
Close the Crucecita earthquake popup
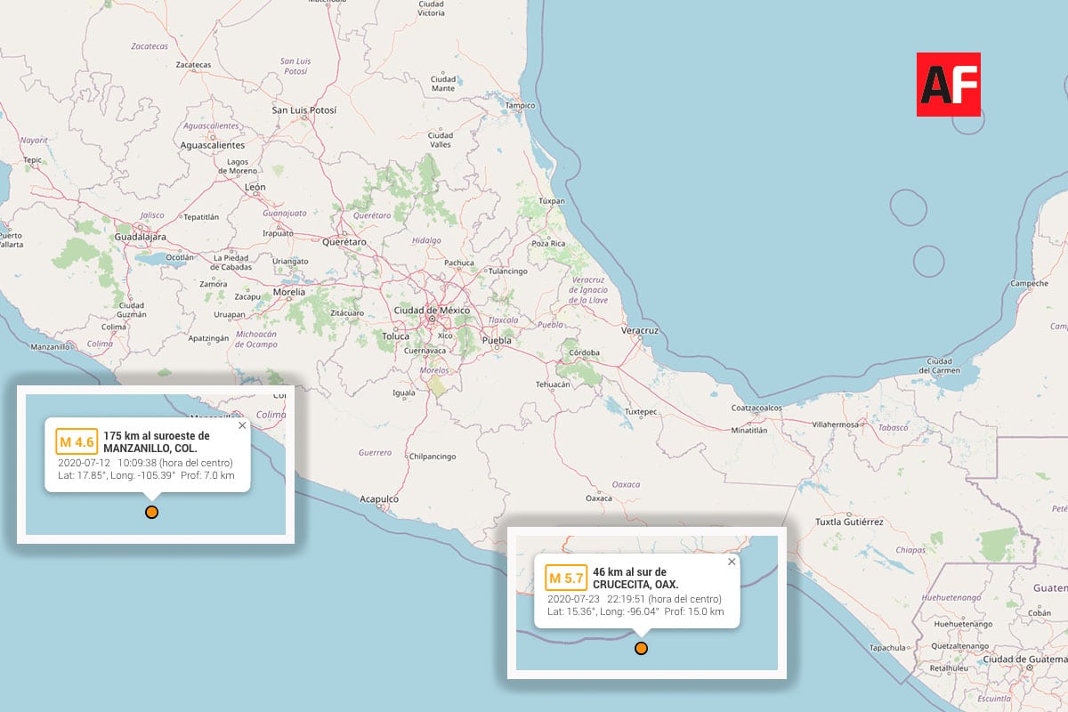pyautogui.click(x=732, y=562)
